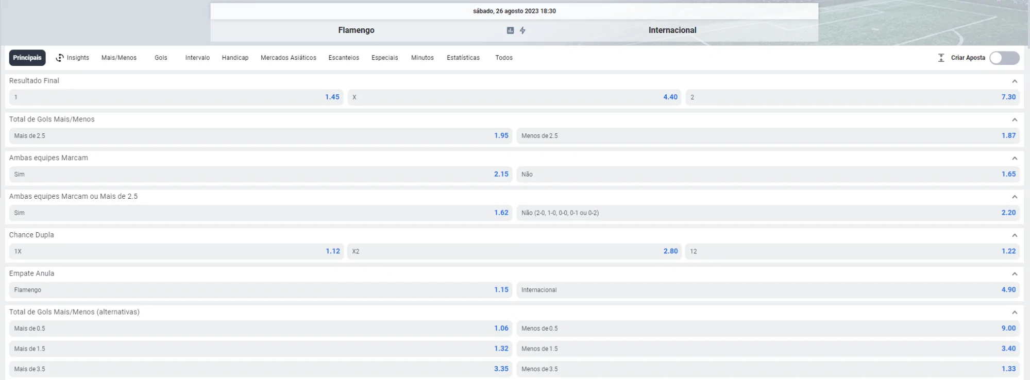Viewport: 1030px width, 380px height.
Task: Choose Mais de 3.5 at 3.35
Action: point(261,369)
